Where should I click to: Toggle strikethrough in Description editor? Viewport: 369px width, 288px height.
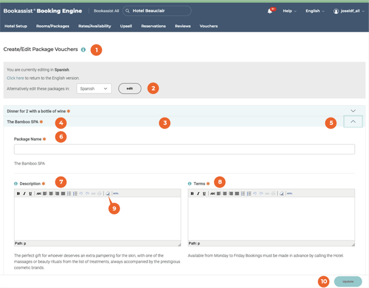(x=39, y=193)
